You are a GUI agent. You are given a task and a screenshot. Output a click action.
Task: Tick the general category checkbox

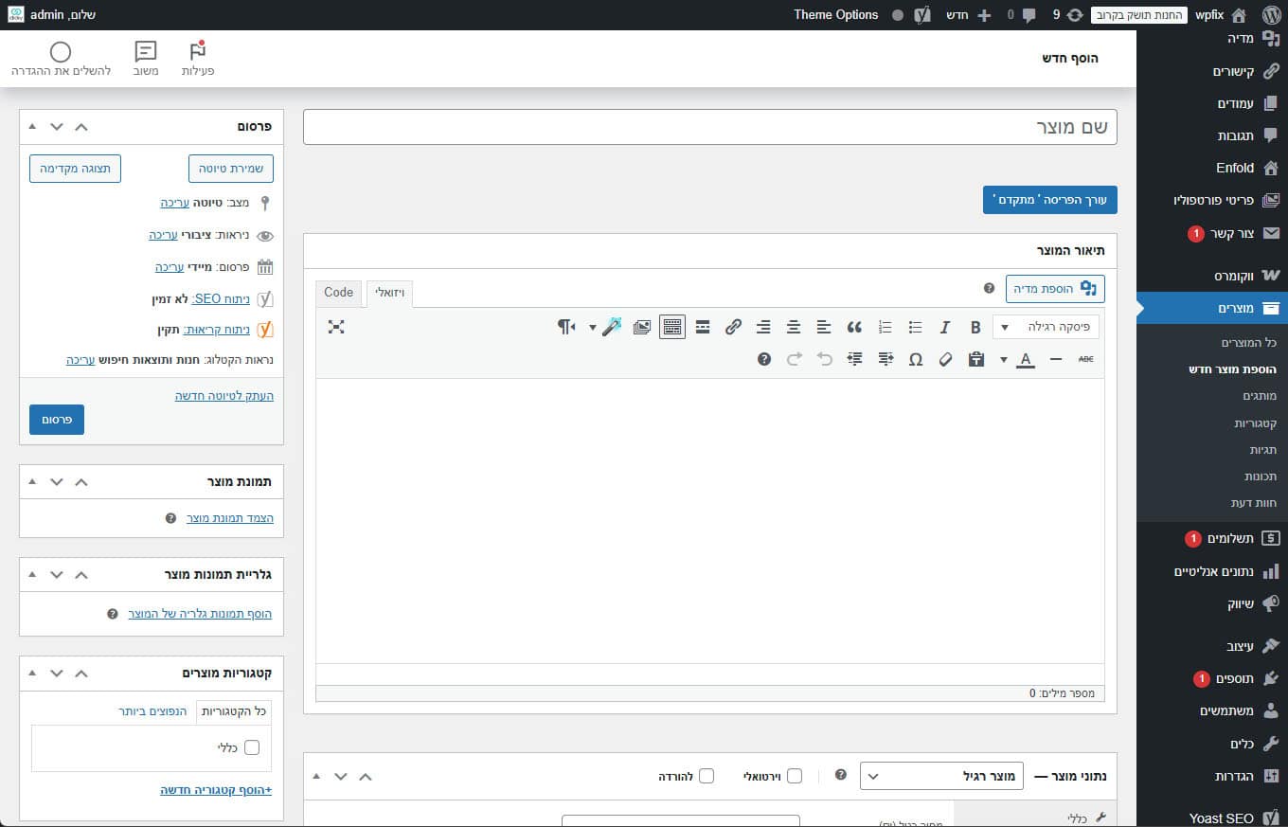252,747
